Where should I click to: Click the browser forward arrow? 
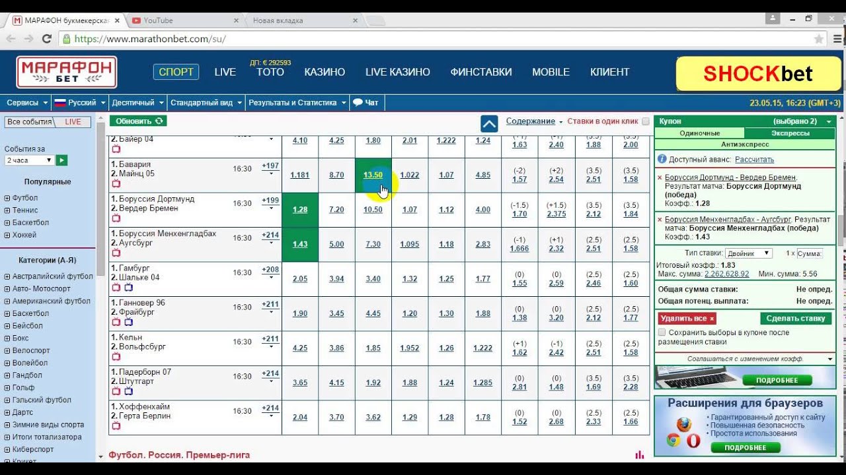pos(28,39)
